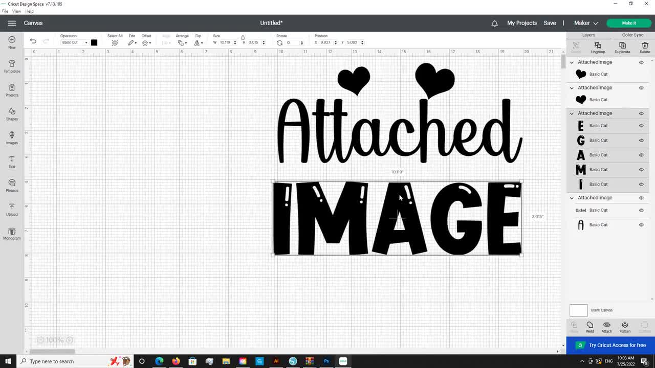The image size is (655, 368).
Task: Zoom out the canvas
Action: pyautogui.click(x=40, y=340)
